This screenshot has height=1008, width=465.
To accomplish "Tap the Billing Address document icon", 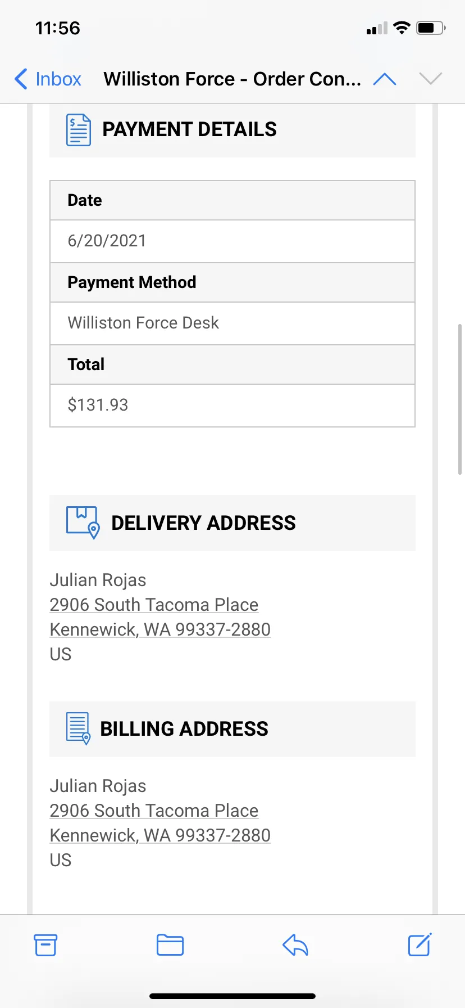I will pos(78,728).
